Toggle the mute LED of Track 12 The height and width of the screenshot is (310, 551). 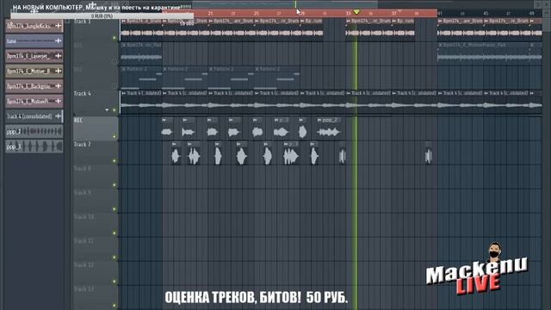pyautogui.click(x=115, y=282)
